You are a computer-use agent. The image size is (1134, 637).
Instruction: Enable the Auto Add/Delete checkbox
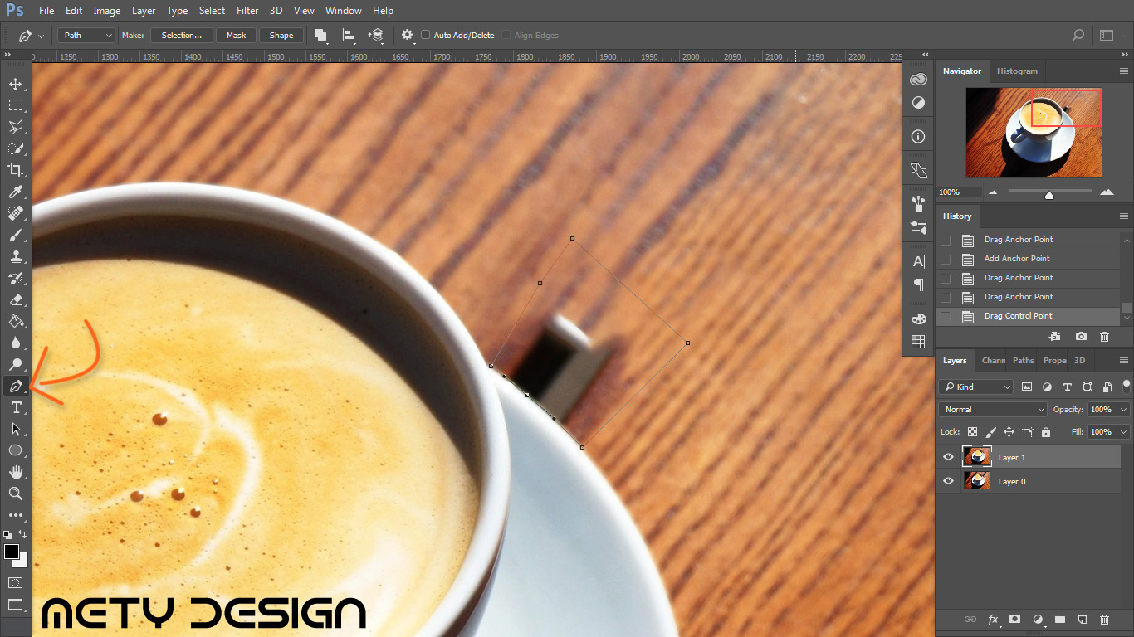(426, 35)
